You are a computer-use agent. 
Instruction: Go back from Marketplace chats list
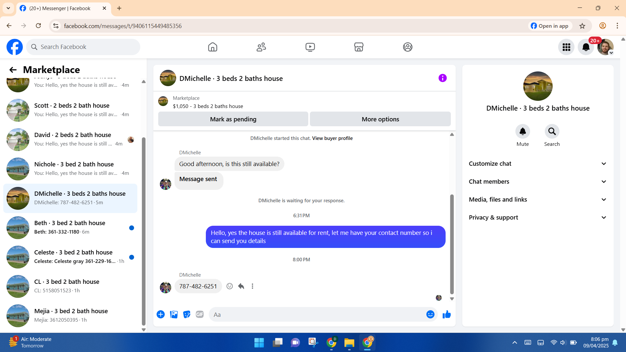[x=13, y=70]
